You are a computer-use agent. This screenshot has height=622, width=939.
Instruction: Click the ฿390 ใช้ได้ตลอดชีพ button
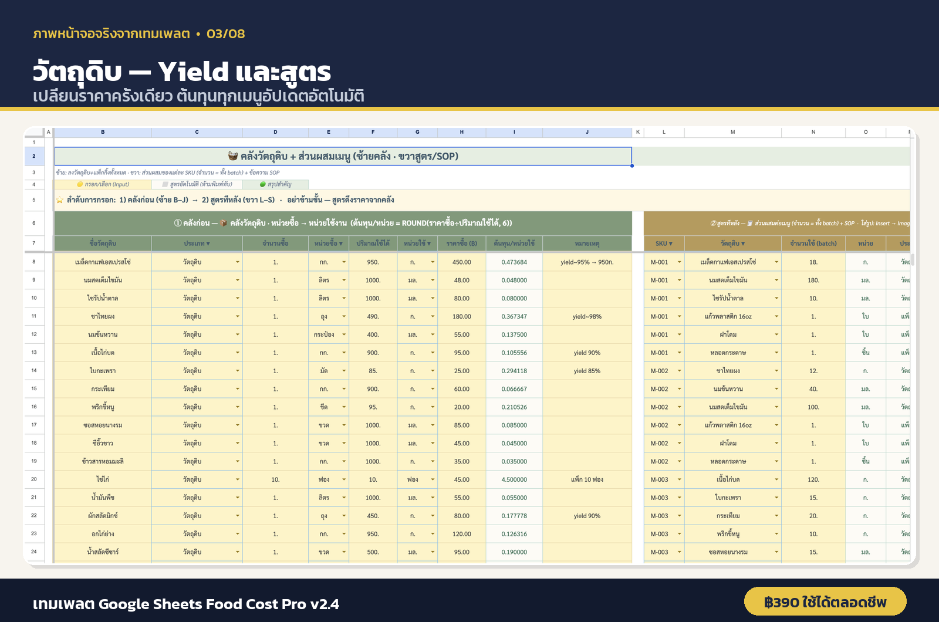(x=825, y=601)
